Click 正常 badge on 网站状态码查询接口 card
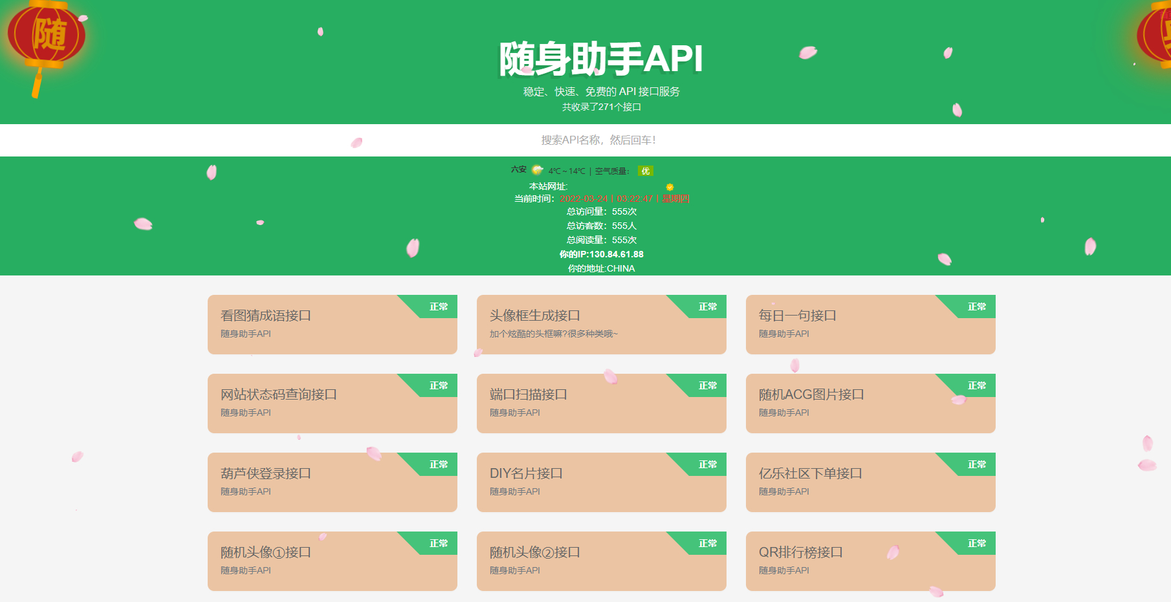Image resolution: width=1171 pixels, height=602 pixels. pyautogui.click(x=439, y=385)
